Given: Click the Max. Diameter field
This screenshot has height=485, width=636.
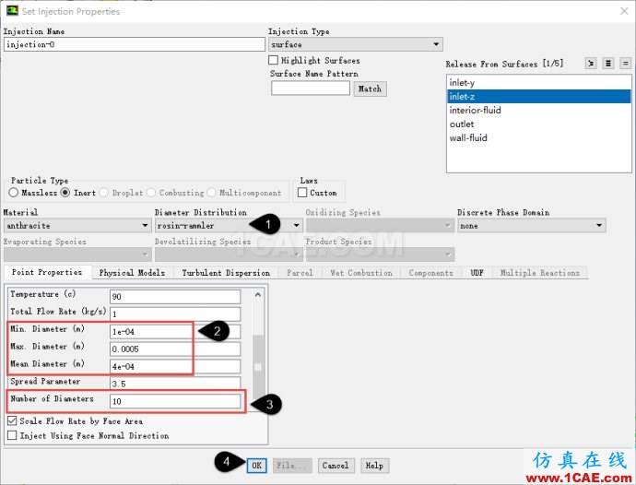Looking at the screenshot, I should (175, 349).
